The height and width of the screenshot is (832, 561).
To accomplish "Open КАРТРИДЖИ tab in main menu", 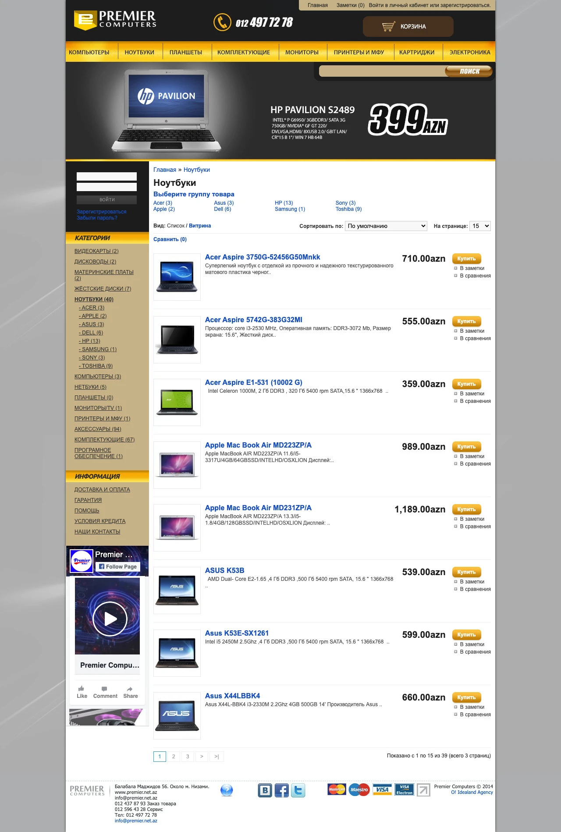I will pos(417,52).
